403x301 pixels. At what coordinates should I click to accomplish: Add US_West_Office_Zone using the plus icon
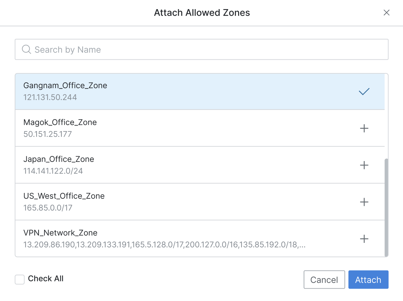(364, 202)
